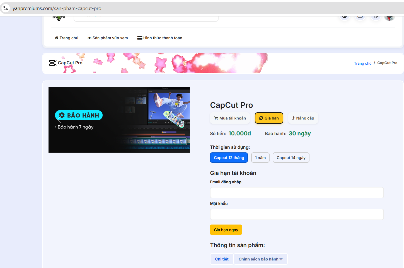Choose the Capcut 12 tháng duration
This screenshot has height=268, width=404.
pyautogui.click(x=229, y=158)
